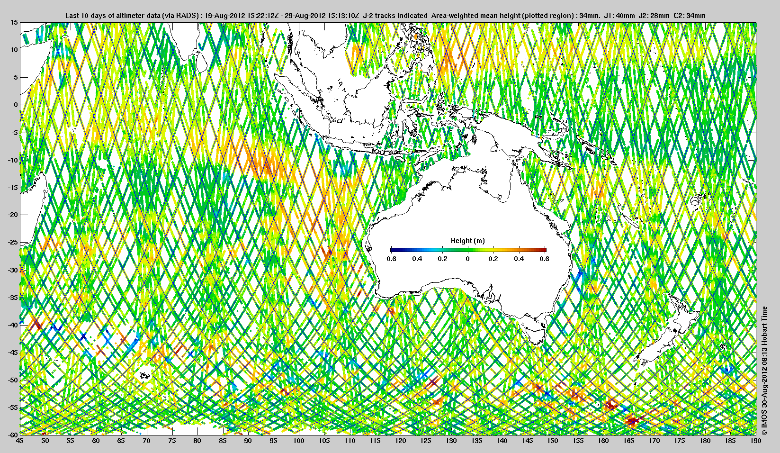
Task: Click the latitude axis label '-30'
Action: 13,270
